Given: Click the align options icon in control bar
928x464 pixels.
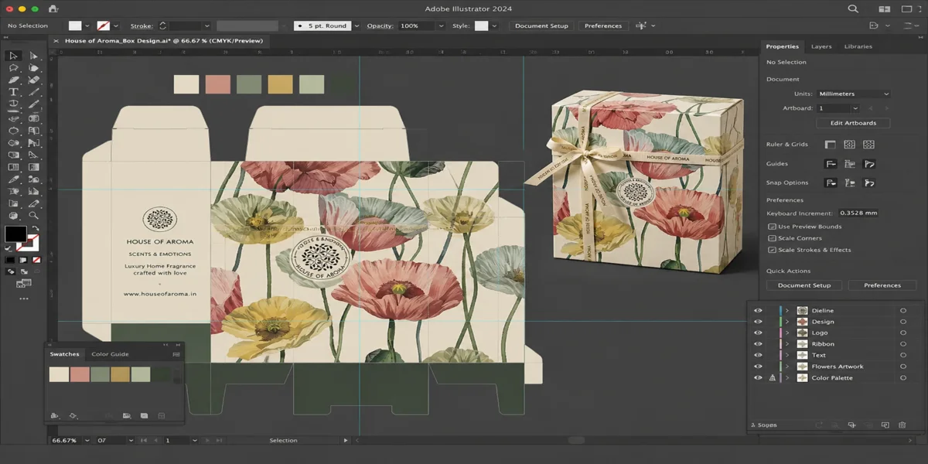Looking at the screenshot, I should [x=641, y=26].
